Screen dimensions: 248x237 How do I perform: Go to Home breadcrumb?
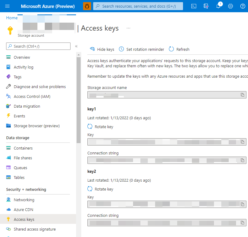click(12, 18)
